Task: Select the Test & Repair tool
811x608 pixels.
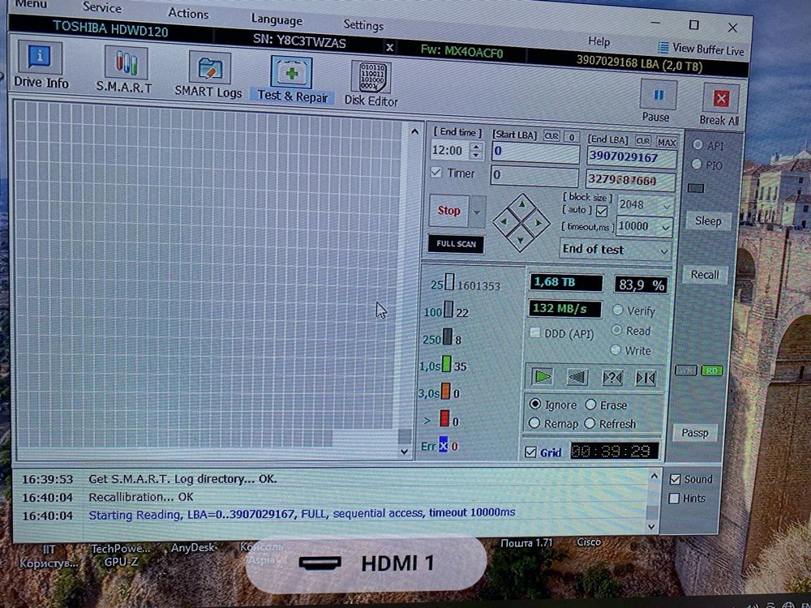Action: pos(292,79)
